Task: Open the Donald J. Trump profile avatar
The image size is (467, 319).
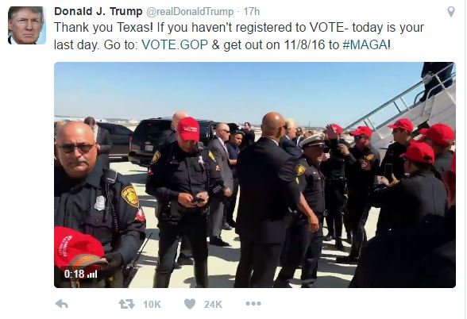Action: point(27,25)
